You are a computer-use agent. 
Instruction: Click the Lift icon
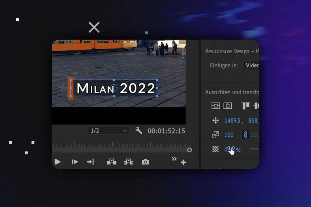pos(112,162)
